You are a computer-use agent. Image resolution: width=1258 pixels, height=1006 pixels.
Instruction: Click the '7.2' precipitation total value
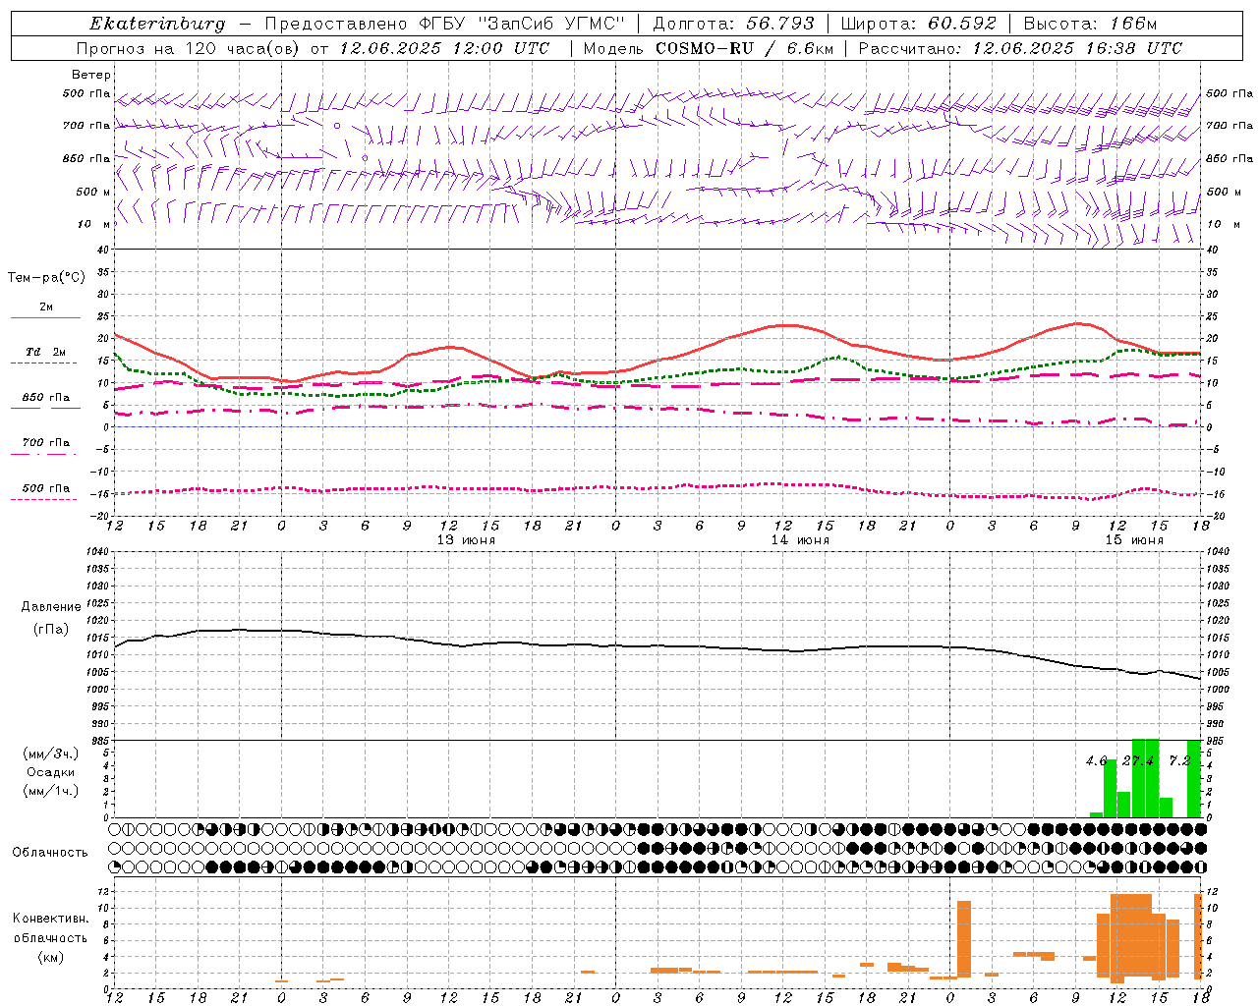(1179, 760)
